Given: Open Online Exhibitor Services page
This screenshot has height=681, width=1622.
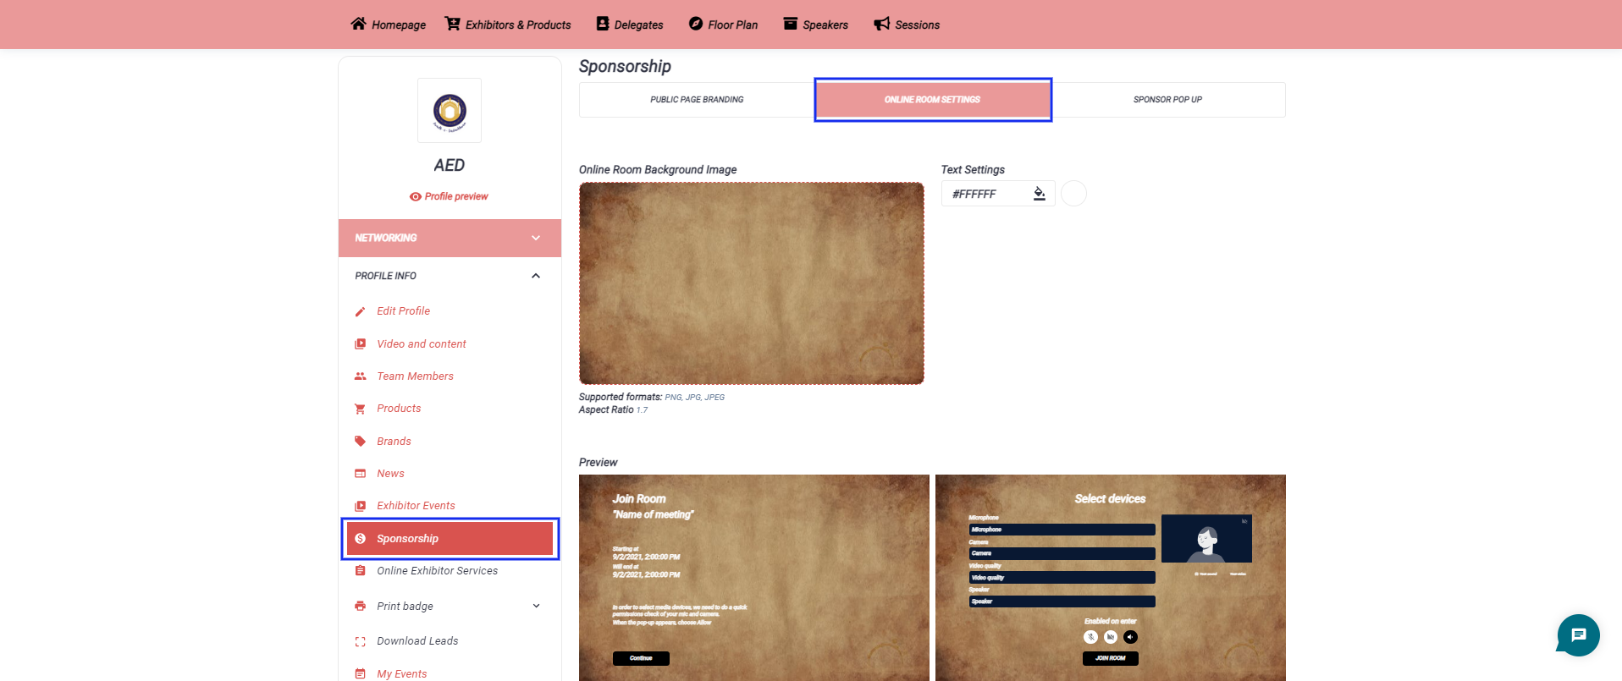Looking at the screenshot, I should point(437,571).
